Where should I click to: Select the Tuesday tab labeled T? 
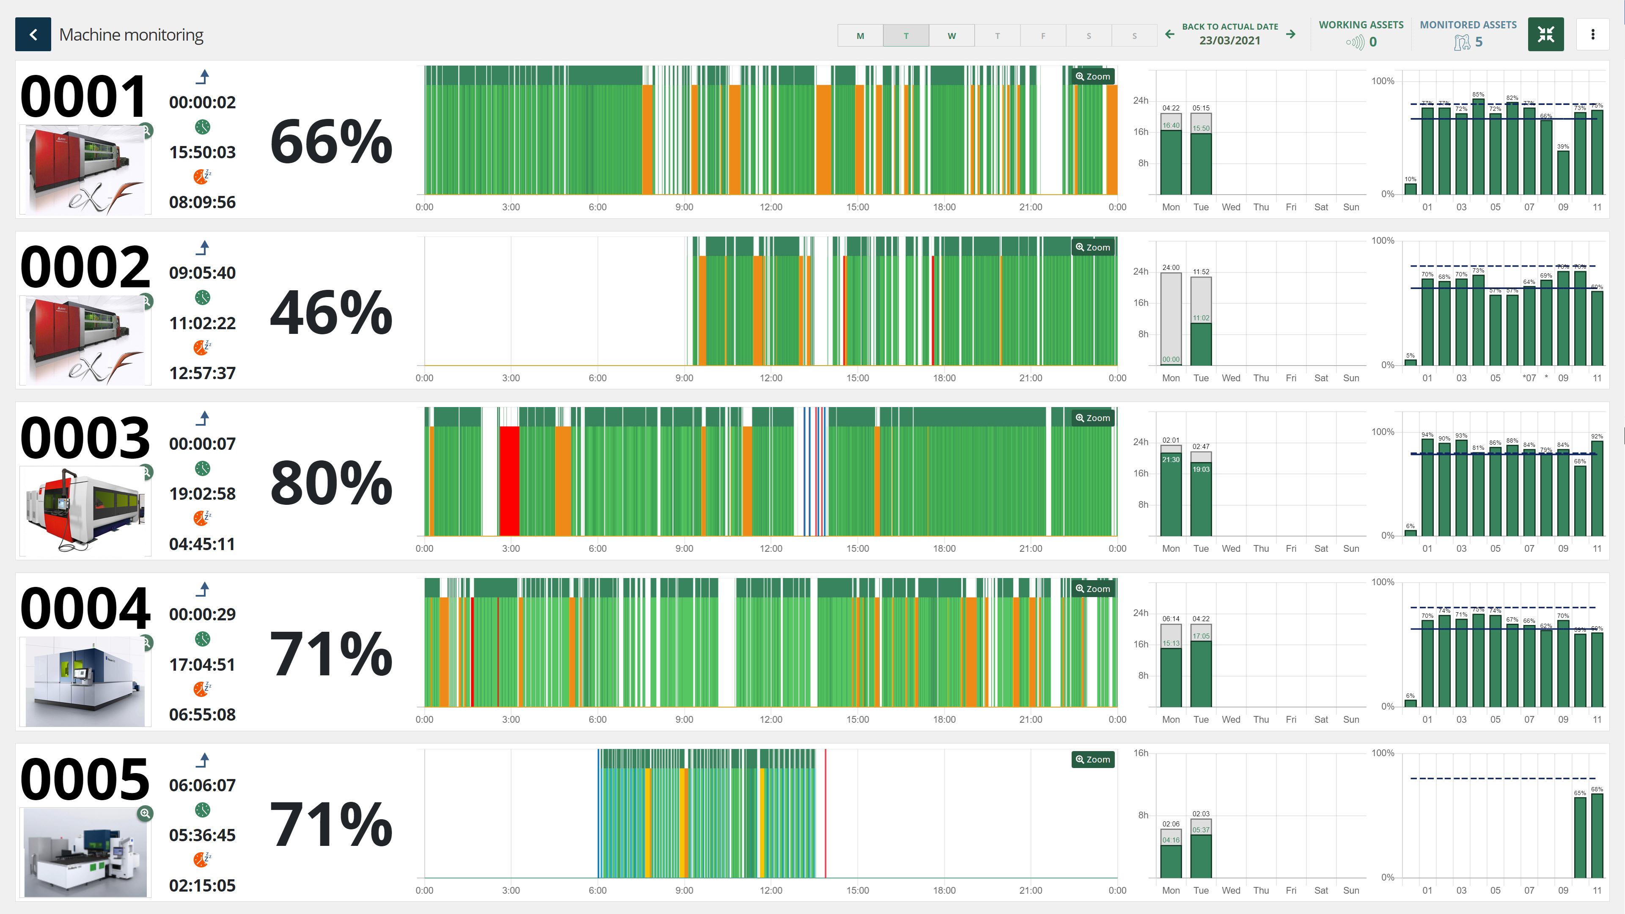[906, 35]
